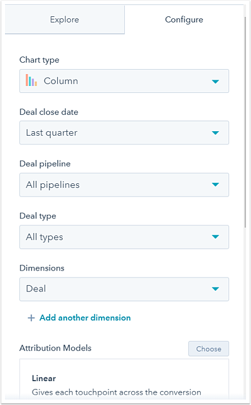Click the Choose attribution models button
Image resolution: width=251 pixels, height=405 pixels.
click(x=209, y=348)
